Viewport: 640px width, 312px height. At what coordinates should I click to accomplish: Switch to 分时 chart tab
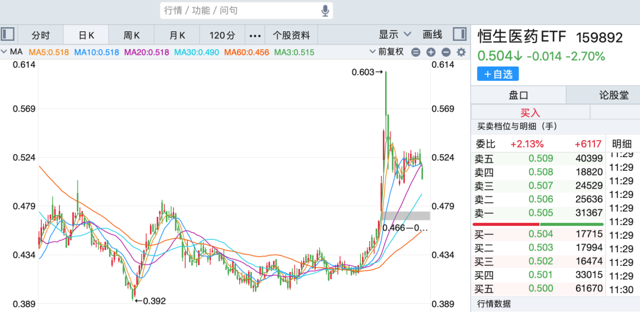(x=40, y=35)
